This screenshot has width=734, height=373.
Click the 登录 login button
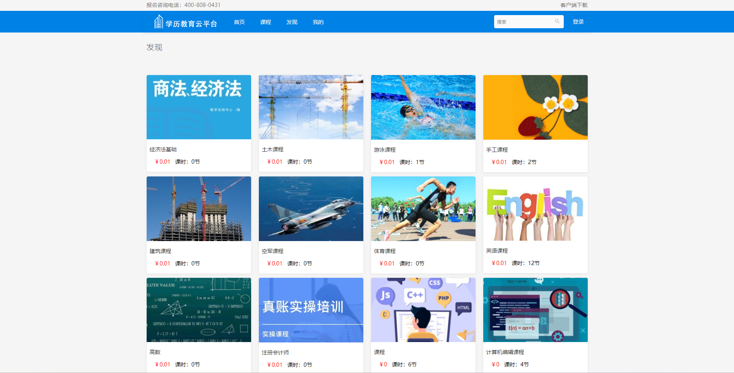(578, 22)
